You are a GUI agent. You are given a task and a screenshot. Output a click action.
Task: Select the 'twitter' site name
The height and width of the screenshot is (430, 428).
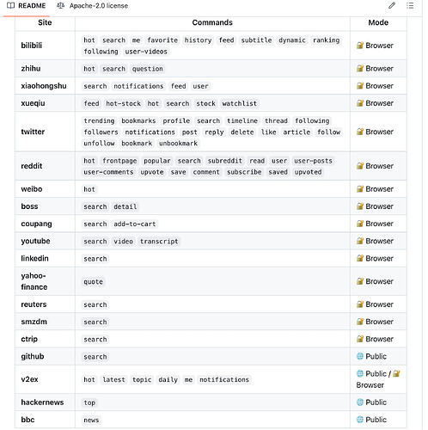click(x=33, y=132)
